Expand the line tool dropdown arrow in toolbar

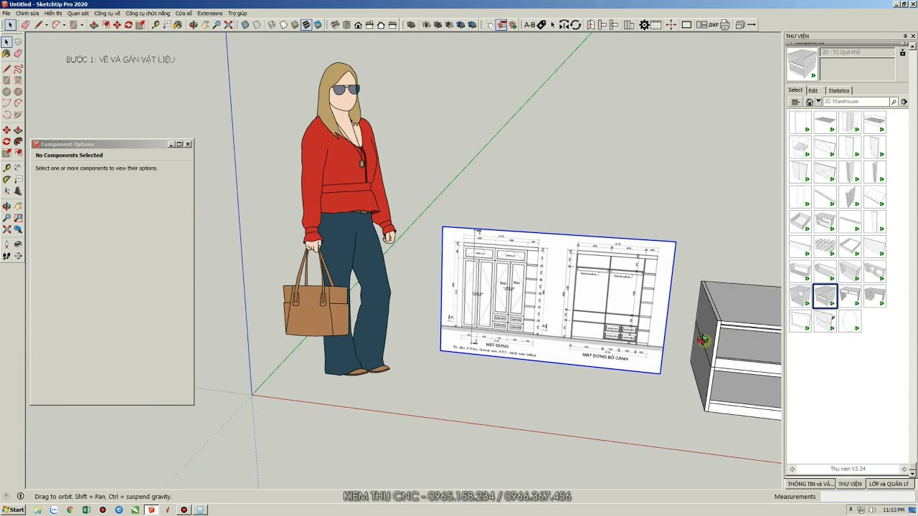47,24
